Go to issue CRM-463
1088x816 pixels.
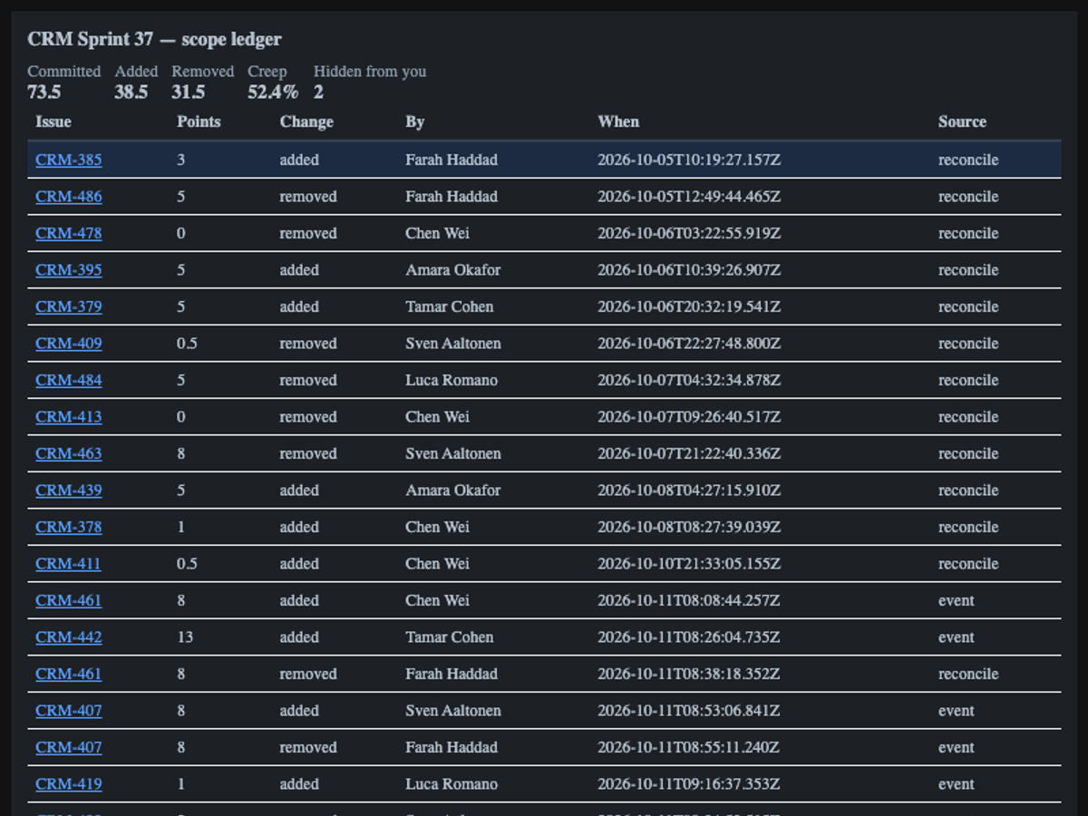pyautogui.click(x=69, y=453)
